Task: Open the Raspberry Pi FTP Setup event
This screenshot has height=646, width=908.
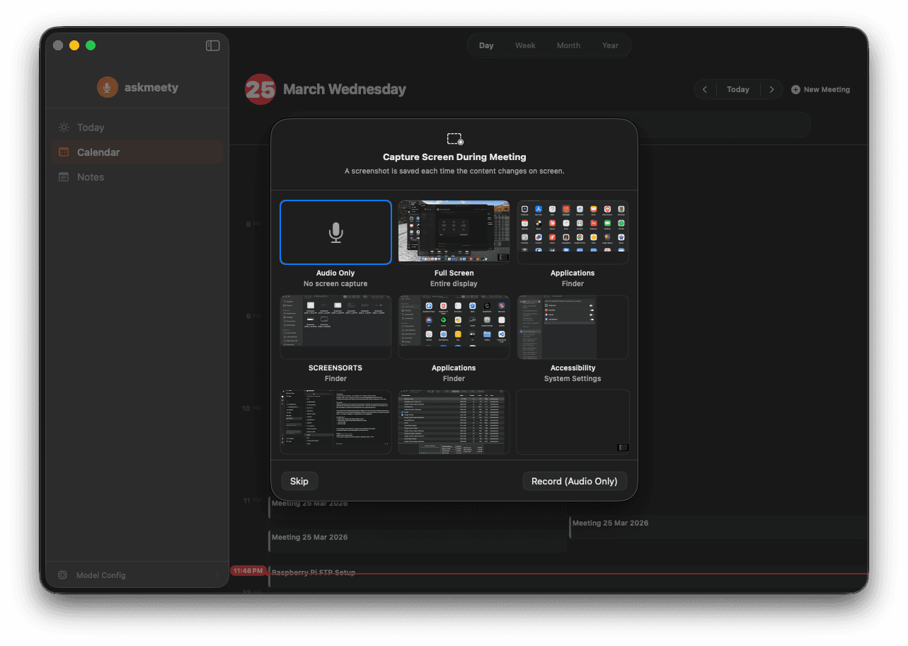Action: [314, 572]
